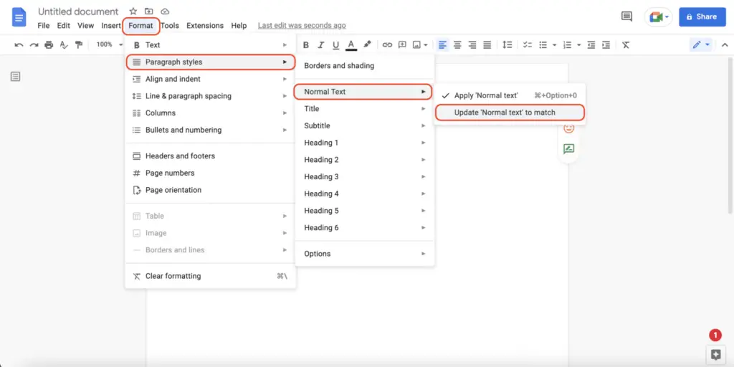Open line and paragraph spacing toolbar button
The image size is (734, 367).
[507, 45]
